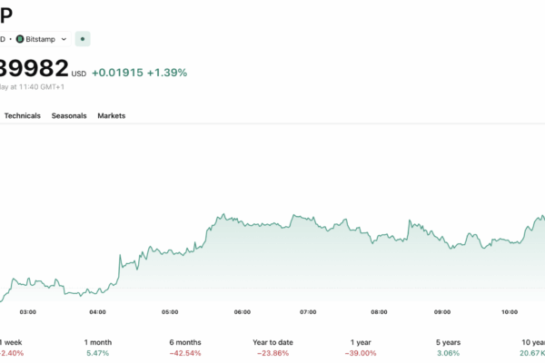Click the 04:00 time axis label
545x363 pixels.
tap(97, 312)
